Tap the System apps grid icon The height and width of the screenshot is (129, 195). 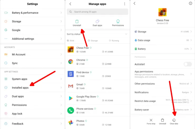coord(6,79)
